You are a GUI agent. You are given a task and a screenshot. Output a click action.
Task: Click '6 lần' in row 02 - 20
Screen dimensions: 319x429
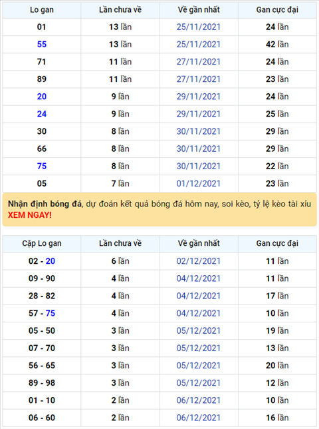(x=120, y=261)
